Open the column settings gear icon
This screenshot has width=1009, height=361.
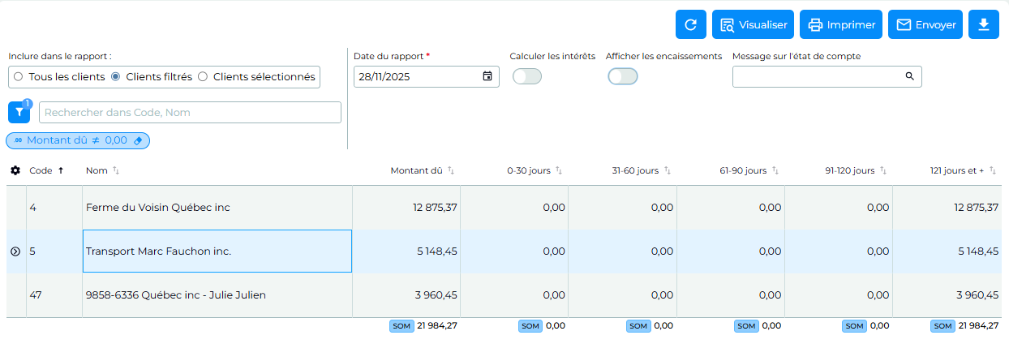click(15, 170)
